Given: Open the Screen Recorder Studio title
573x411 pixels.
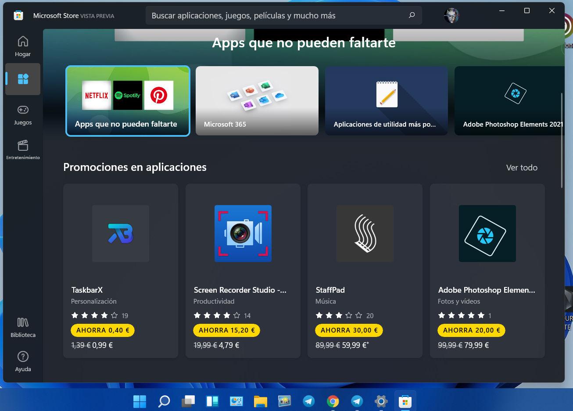Looking at the screenshot, I should 240,290.
